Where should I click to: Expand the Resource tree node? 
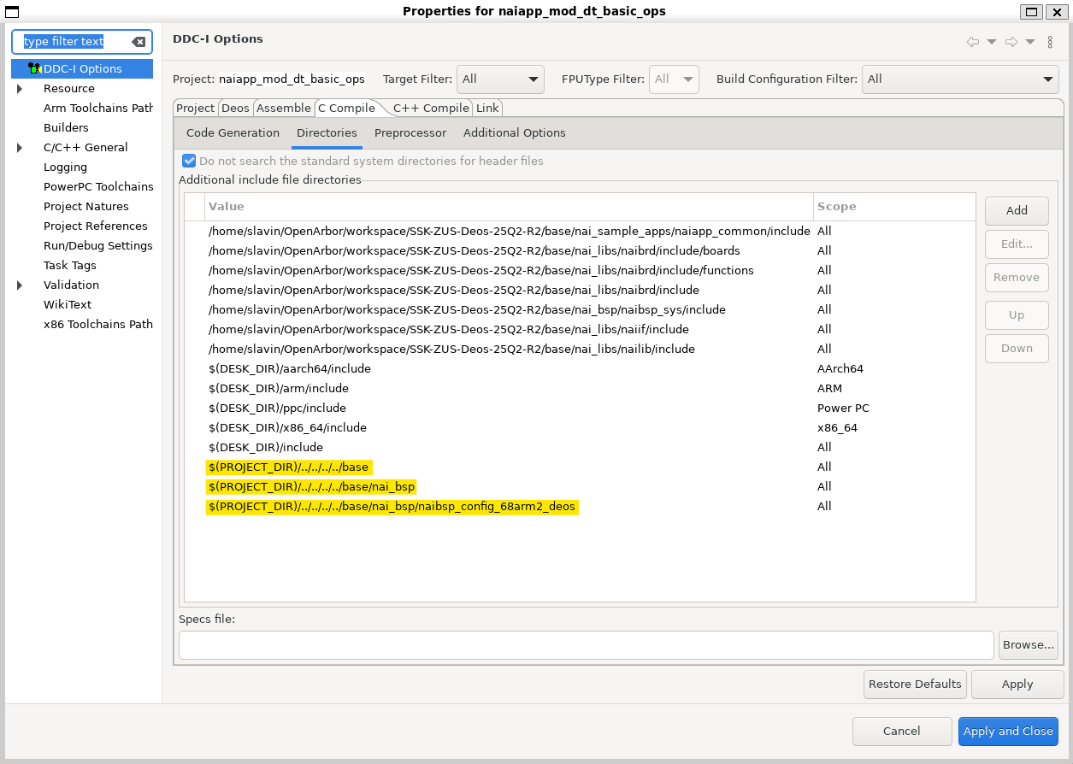click(20, 89)
